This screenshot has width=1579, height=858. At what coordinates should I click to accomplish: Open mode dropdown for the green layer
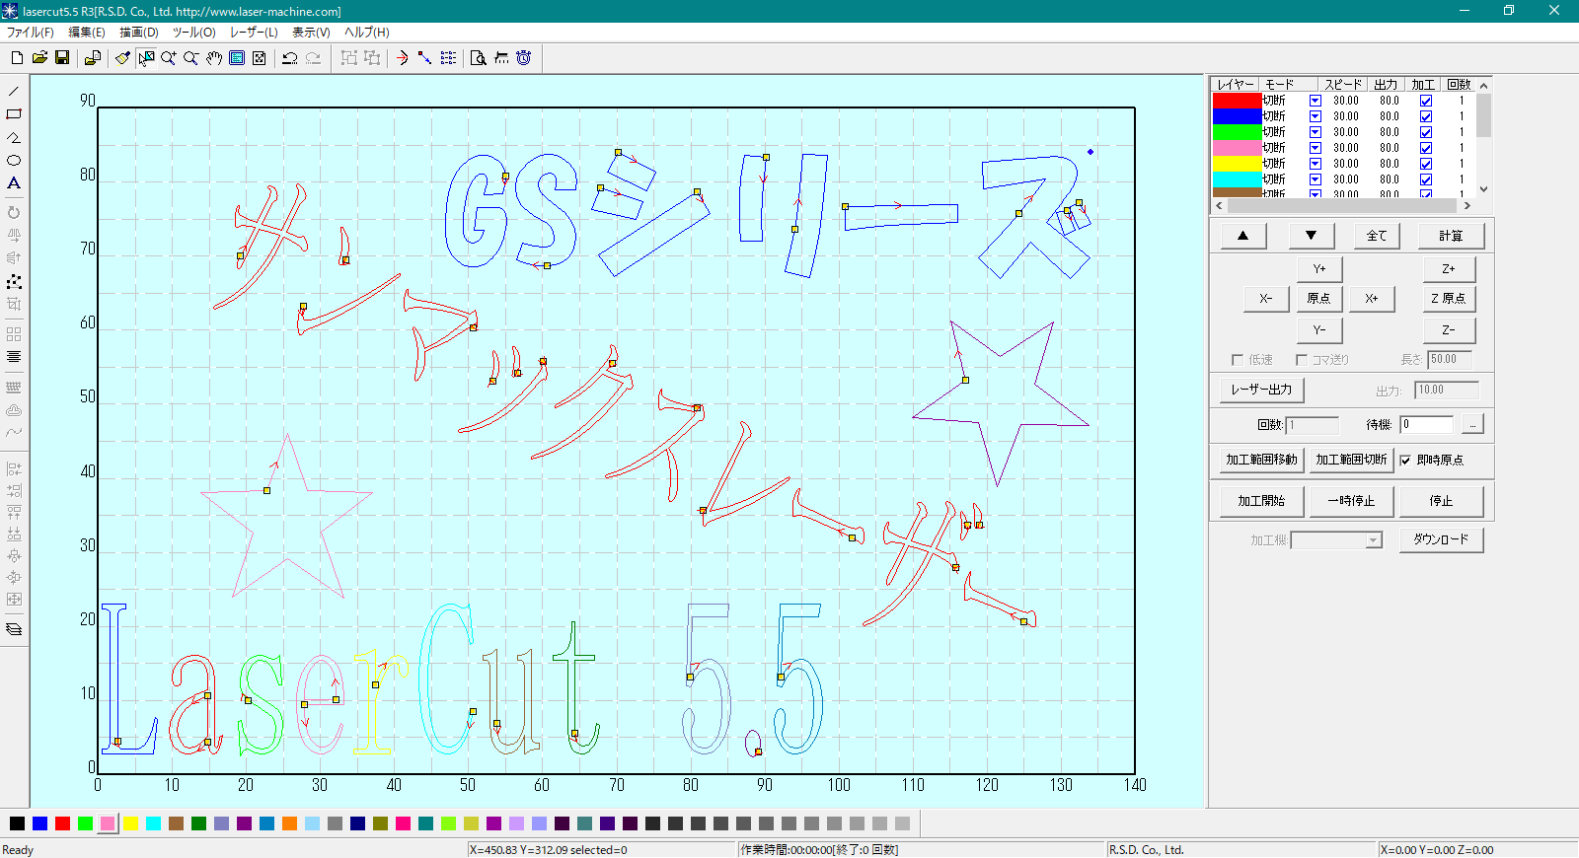pyautogui.click(x=1316, y=132)
